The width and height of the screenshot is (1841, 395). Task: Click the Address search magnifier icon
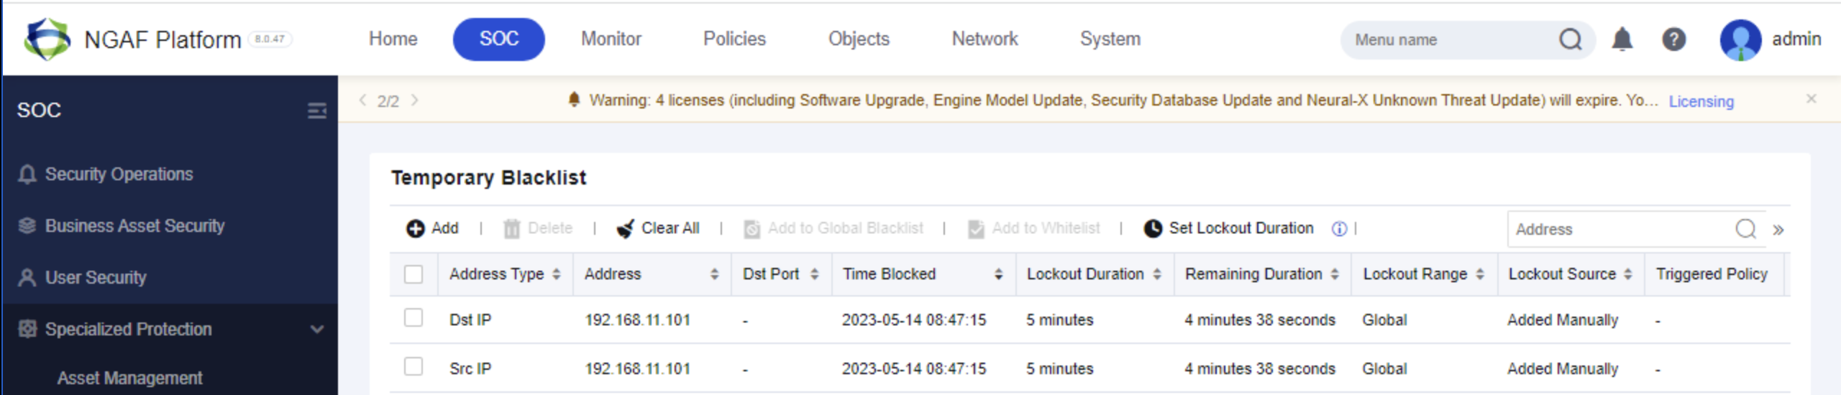1745,229
